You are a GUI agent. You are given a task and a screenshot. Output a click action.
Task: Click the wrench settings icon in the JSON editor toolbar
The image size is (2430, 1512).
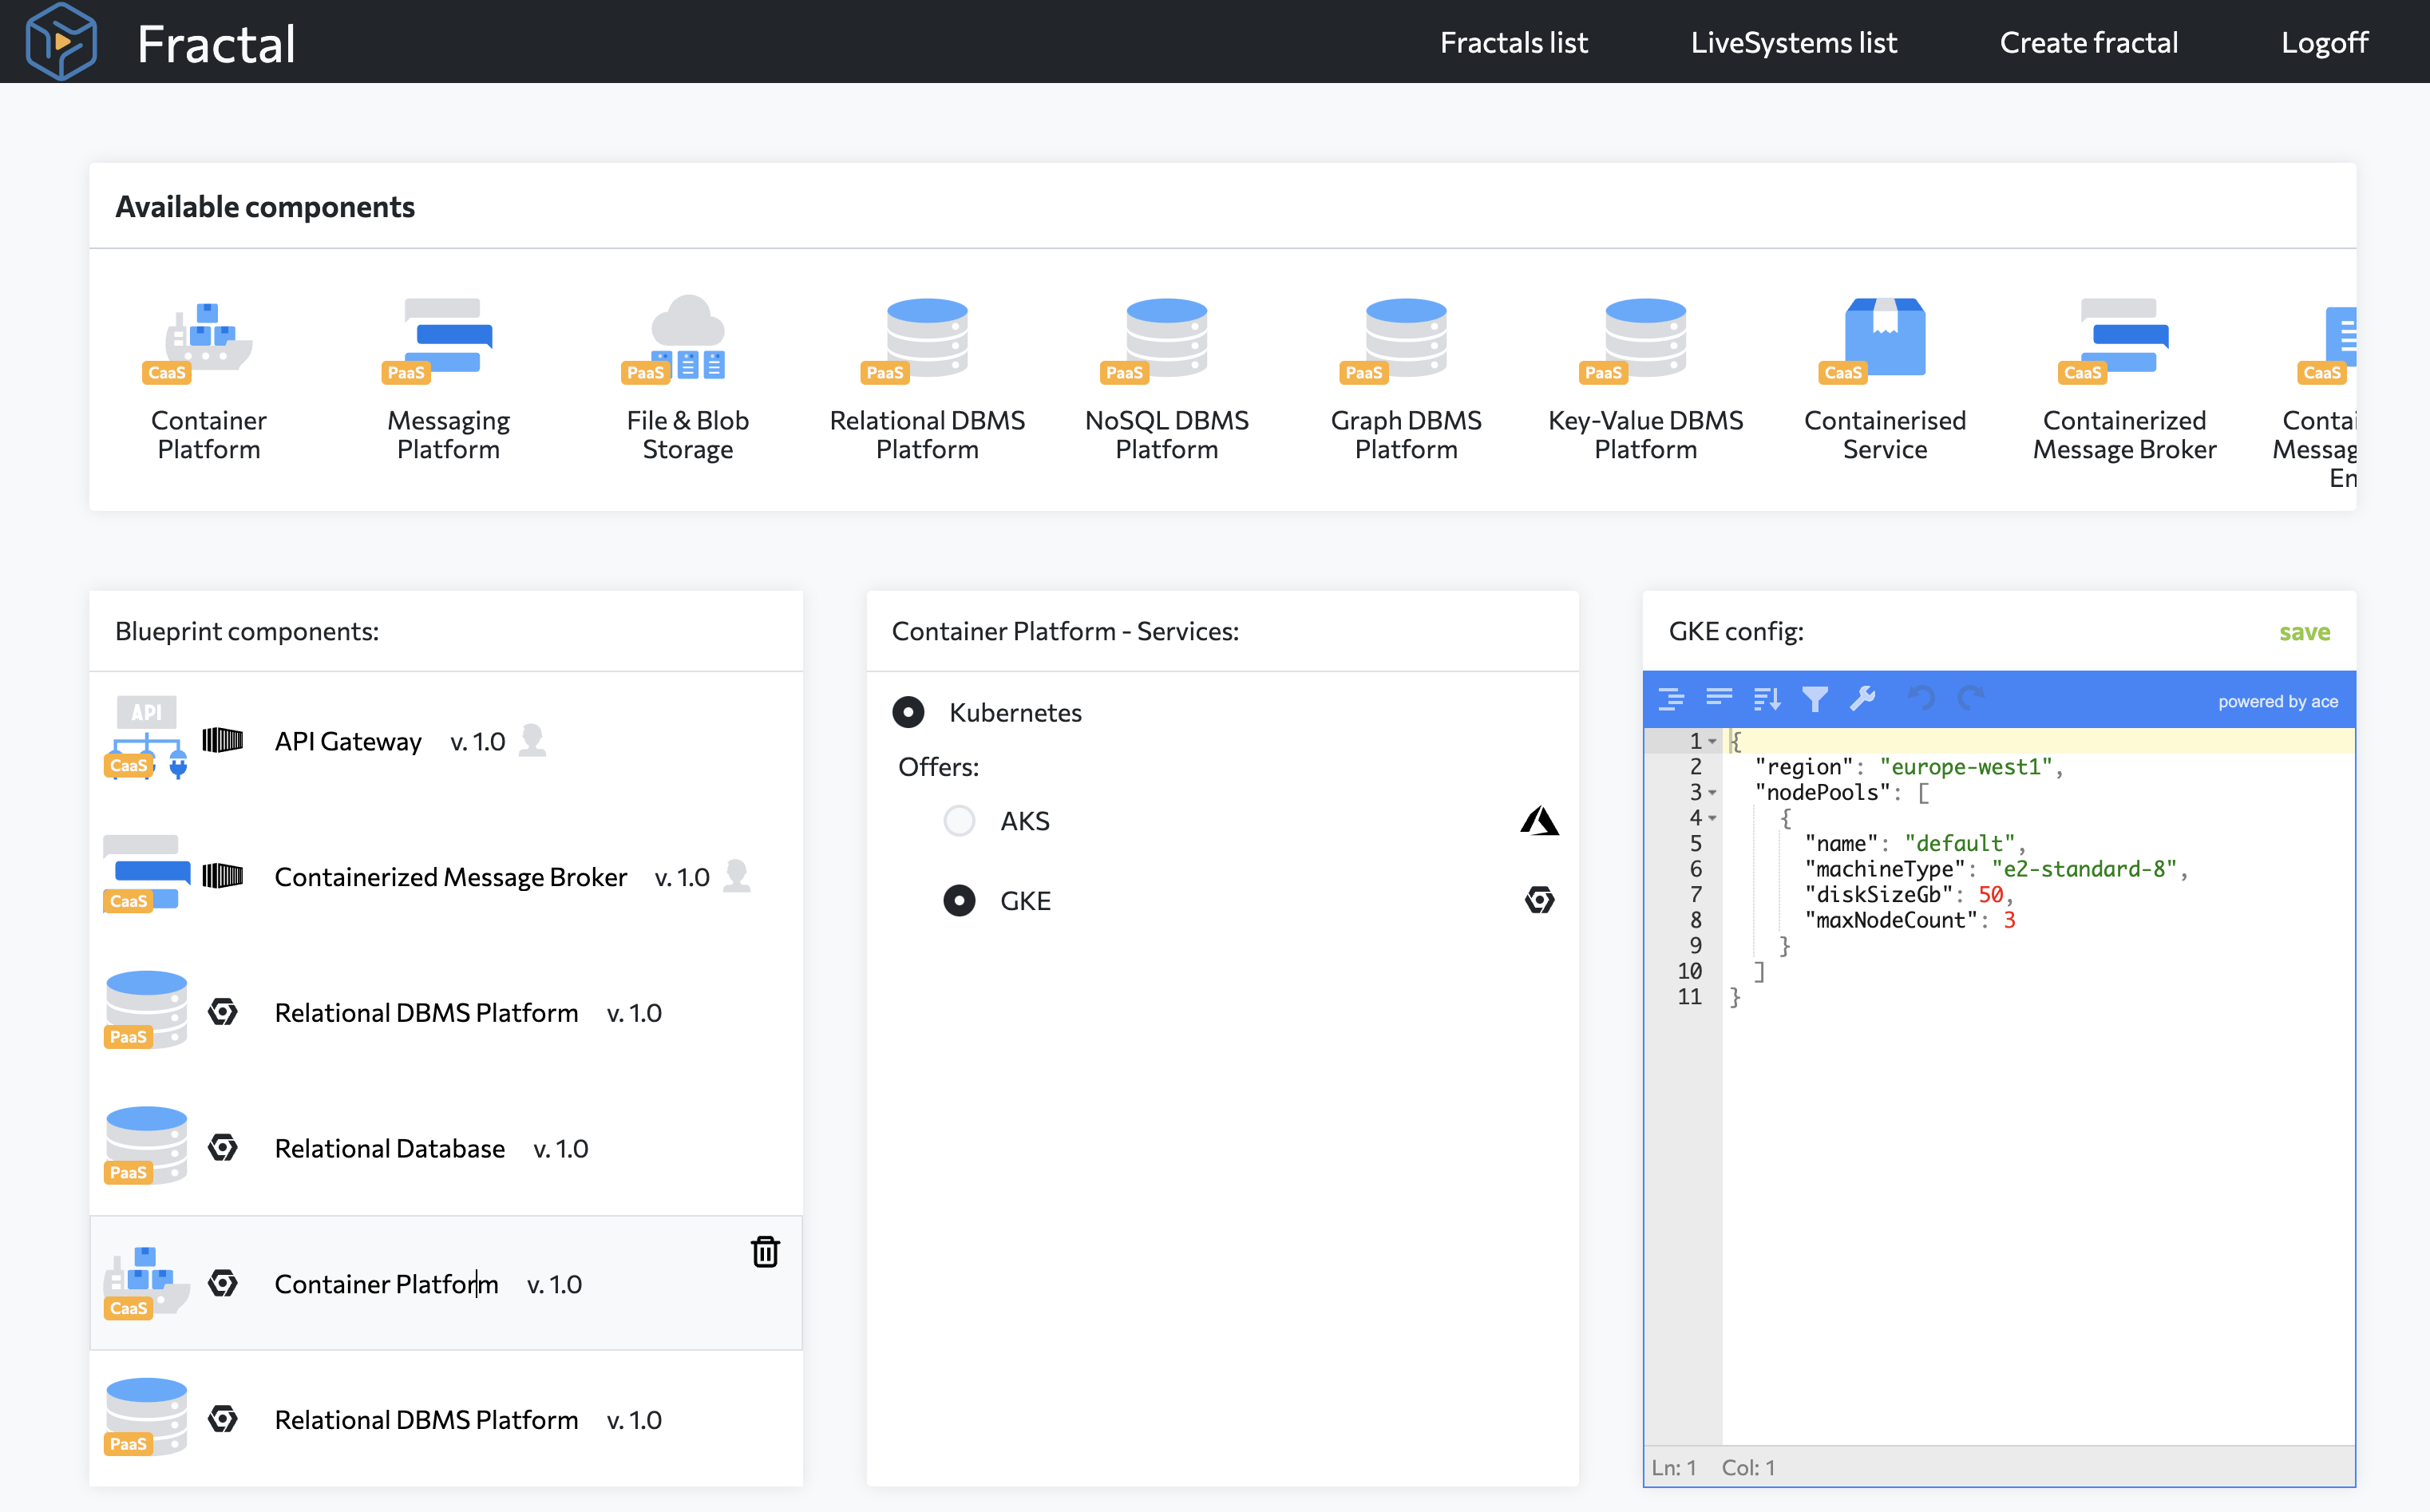pyautogui.click(x=1862, y=698)
